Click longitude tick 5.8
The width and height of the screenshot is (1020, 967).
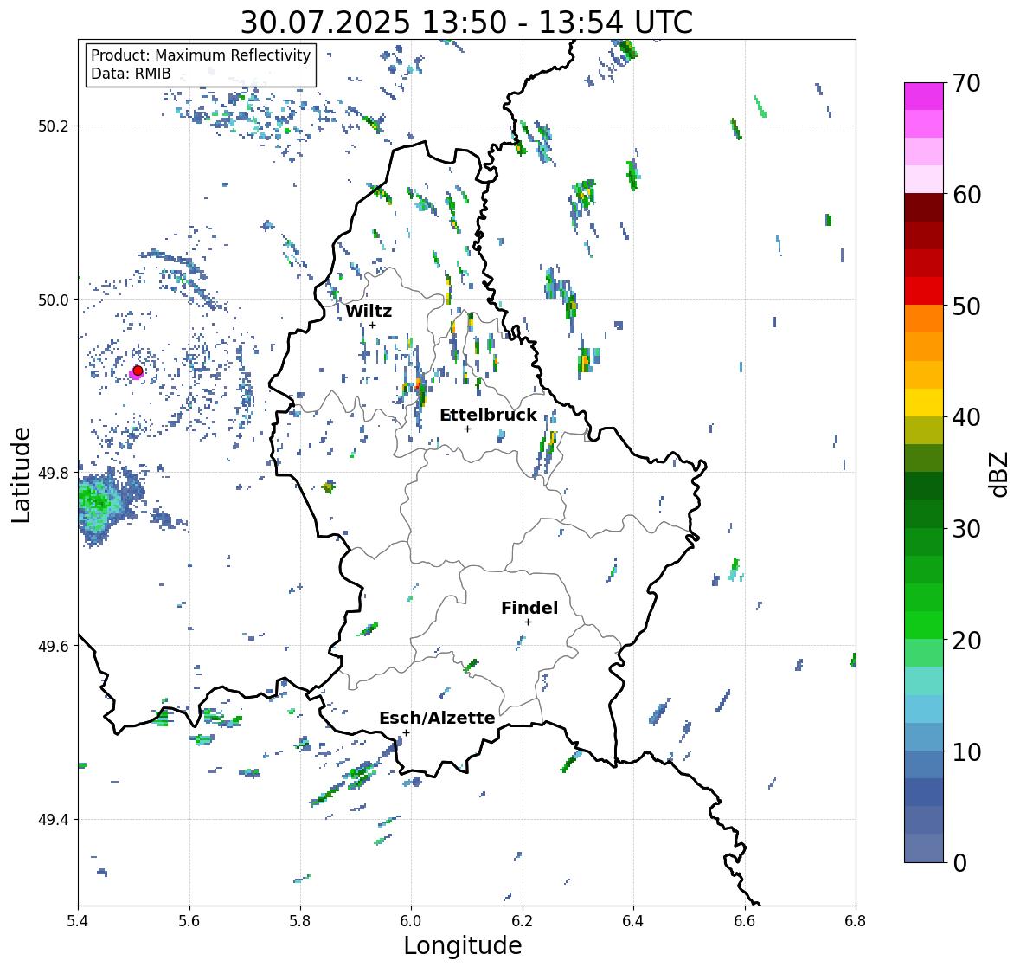pos(300,921)
